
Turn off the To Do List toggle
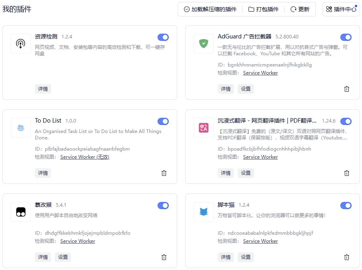(x=163, y=121)
